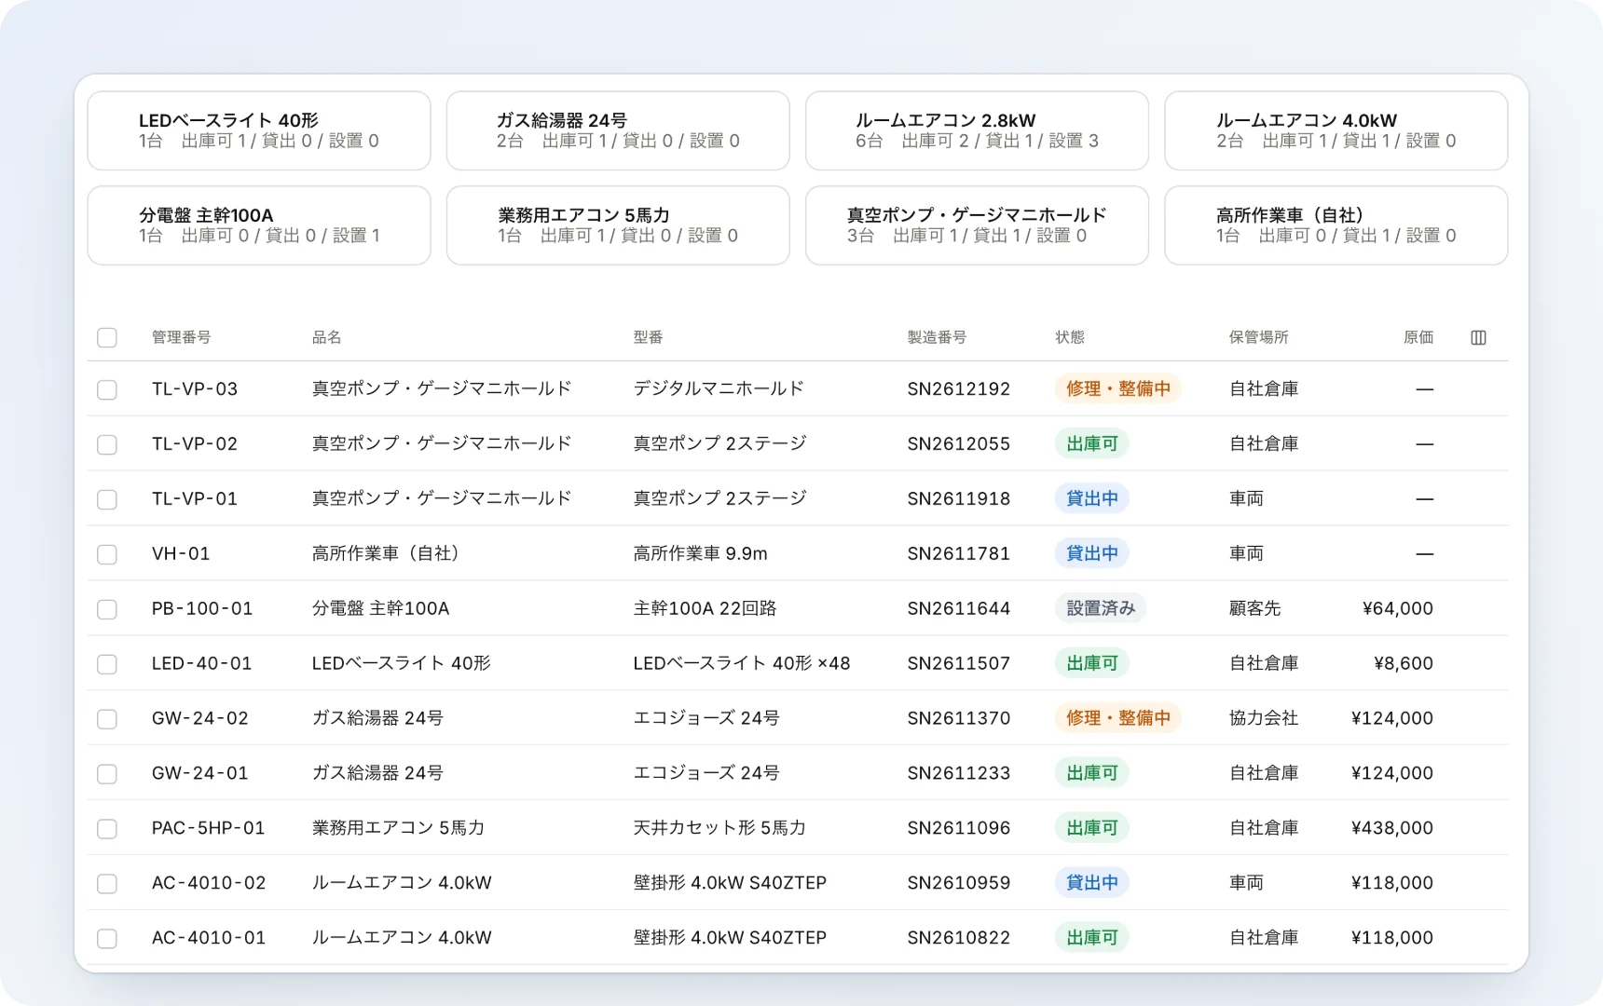Tick the checkbox for PB-100-01
This screenshot has width=1603, height=1006.
[107, 609]
